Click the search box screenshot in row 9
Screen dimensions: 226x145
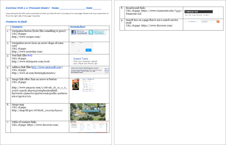(202, 22)
